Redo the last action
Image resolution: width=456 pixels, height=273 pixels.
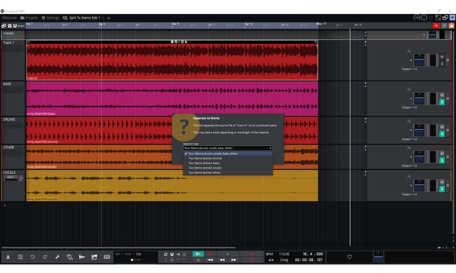45,257
